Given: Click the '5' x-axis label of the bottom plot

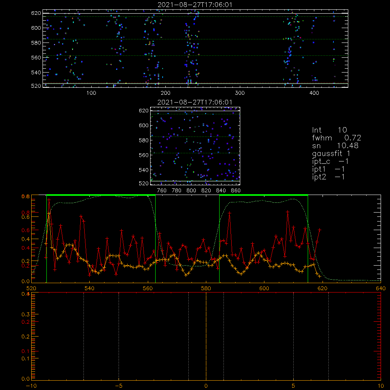Looking at the screenshot, I should (x=294, y=386).
